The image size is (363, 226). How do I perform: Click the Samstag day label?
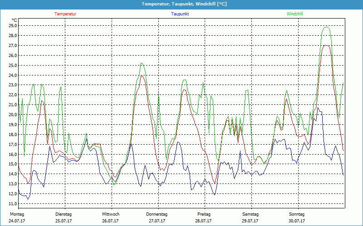(250, 214)
